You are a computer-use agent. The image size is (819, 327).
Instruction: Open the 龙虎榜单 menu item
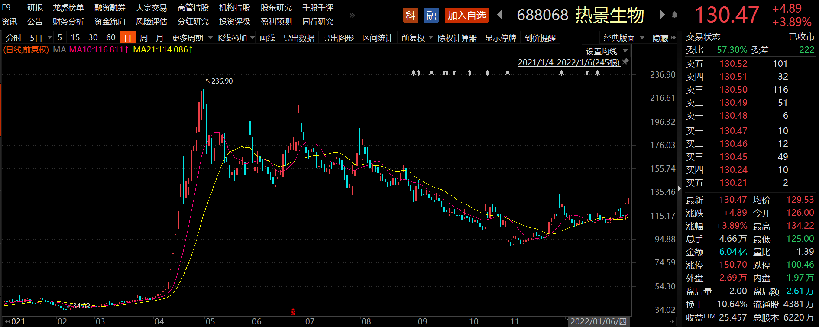point(68,8)
